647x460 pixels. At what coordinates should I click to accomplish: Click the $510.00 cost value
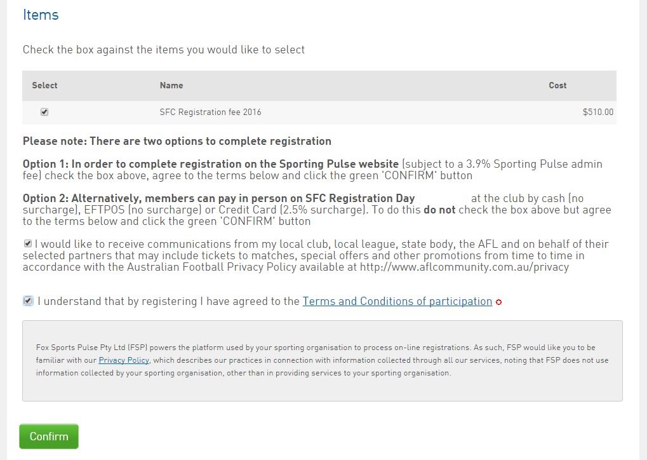click(x=598, y=112)
